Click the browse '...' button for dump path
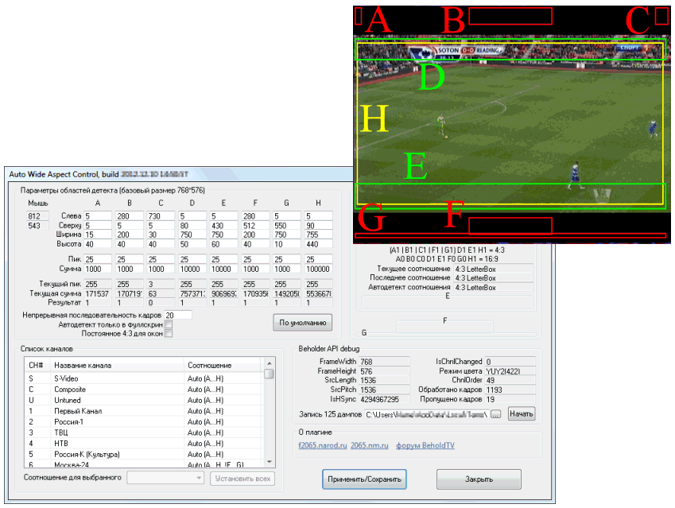675x508 pixels. click(x=496, y=414)
